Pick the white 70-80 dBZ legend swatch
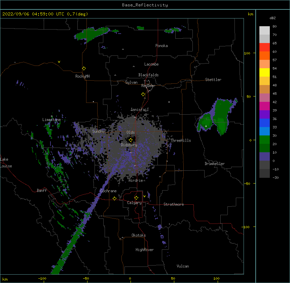The height and width of the screenshot is (283, 290). (264, 31)
